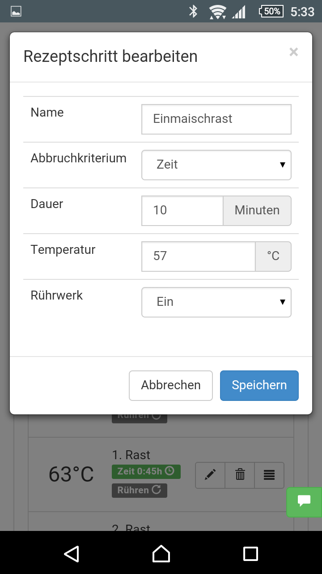The height and width of the screenshot is (574, 322).
Task: Click the Dauer input showing 10
Action: (182, 210)
